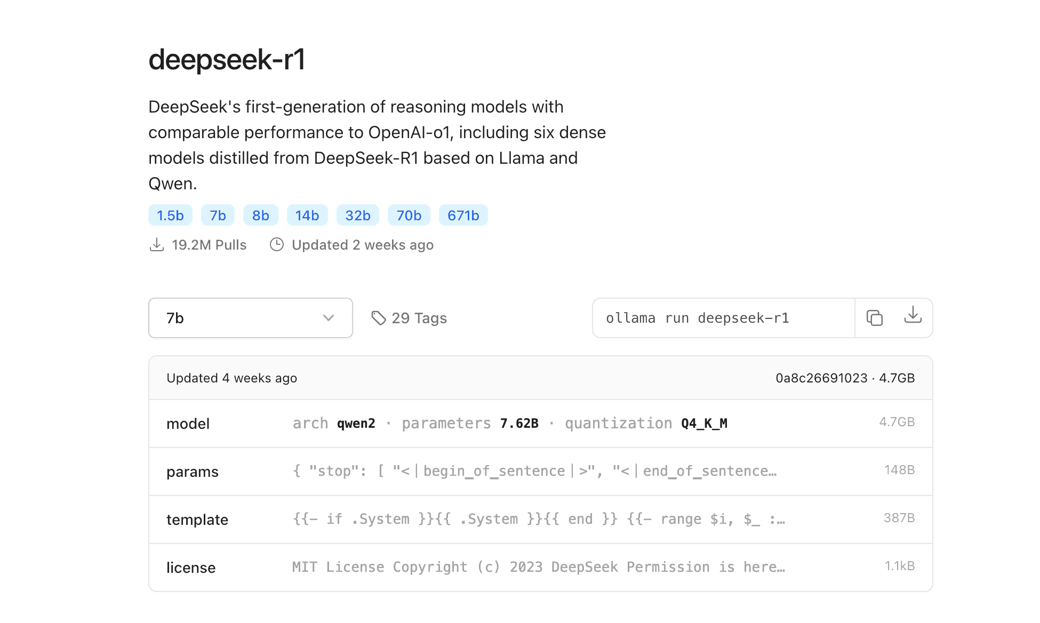Viewport: 1040px width, 623px height.
Task: Open the 7b version dropdown
Action: (250, 318)
